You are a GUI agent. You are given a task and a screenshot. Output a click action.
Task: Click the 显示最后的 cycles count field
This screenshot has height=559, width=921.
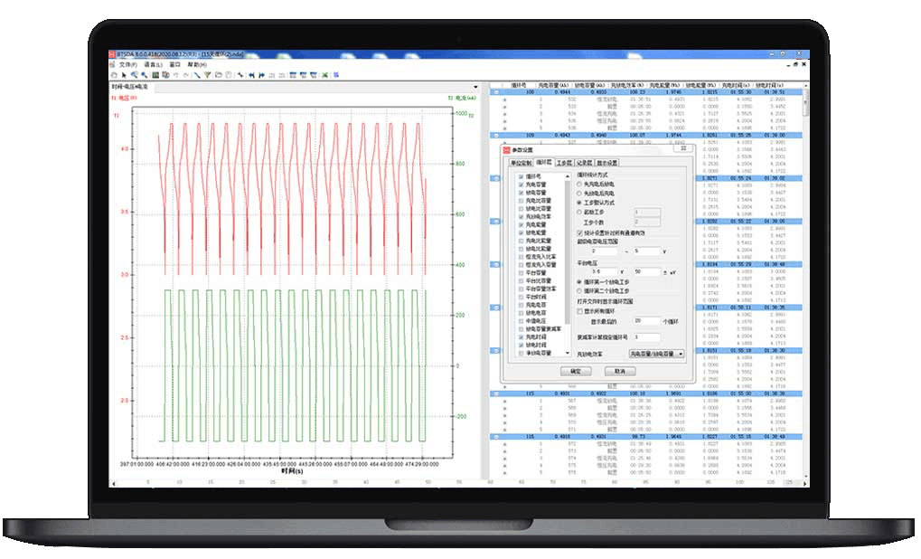click(x=646, y=321)
